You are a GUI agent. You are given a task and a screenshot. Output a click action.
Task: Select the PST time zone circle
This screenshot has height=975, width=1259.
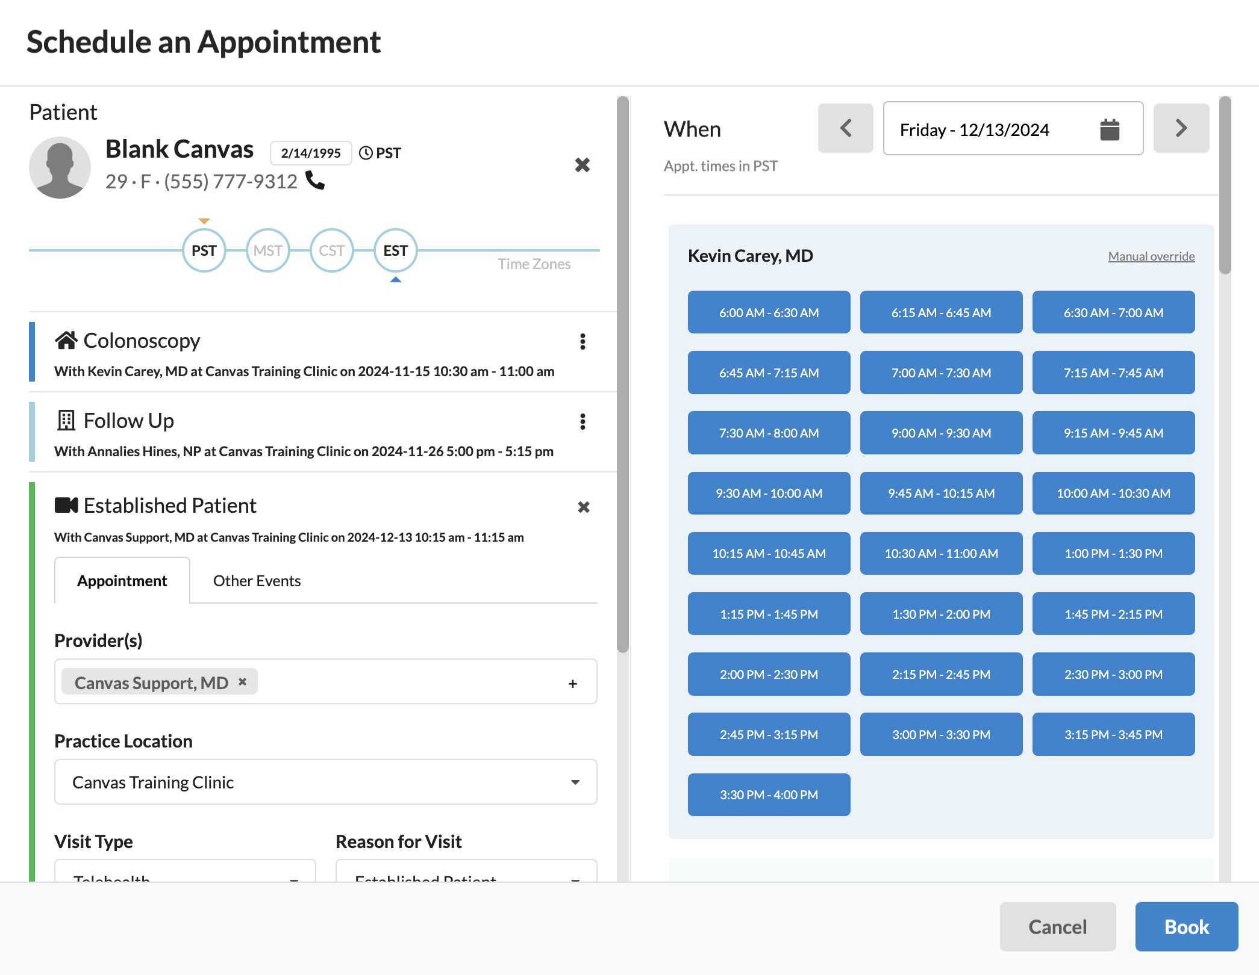(x=204, y=250)
